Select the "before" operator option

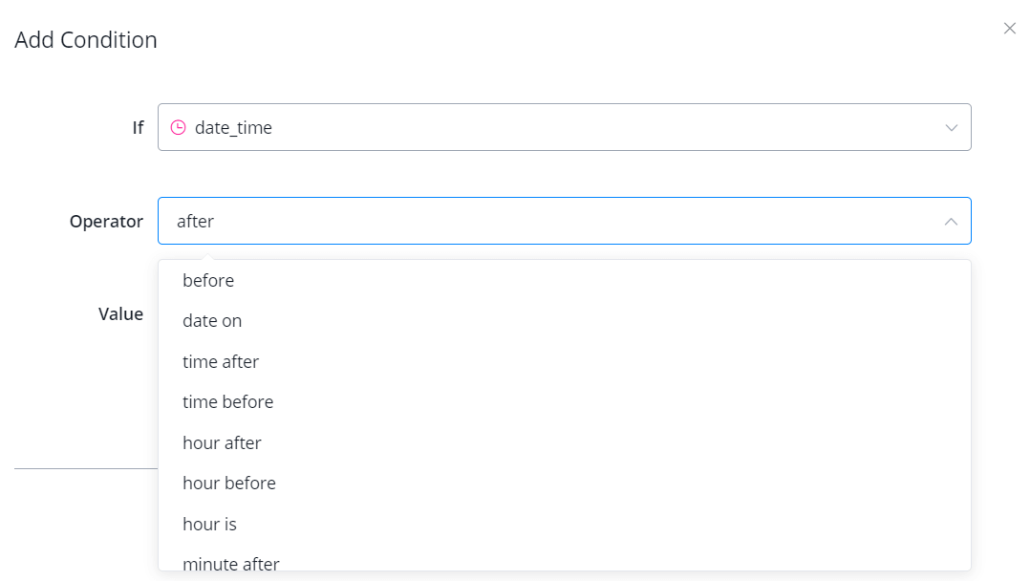[x=208, y=280]
